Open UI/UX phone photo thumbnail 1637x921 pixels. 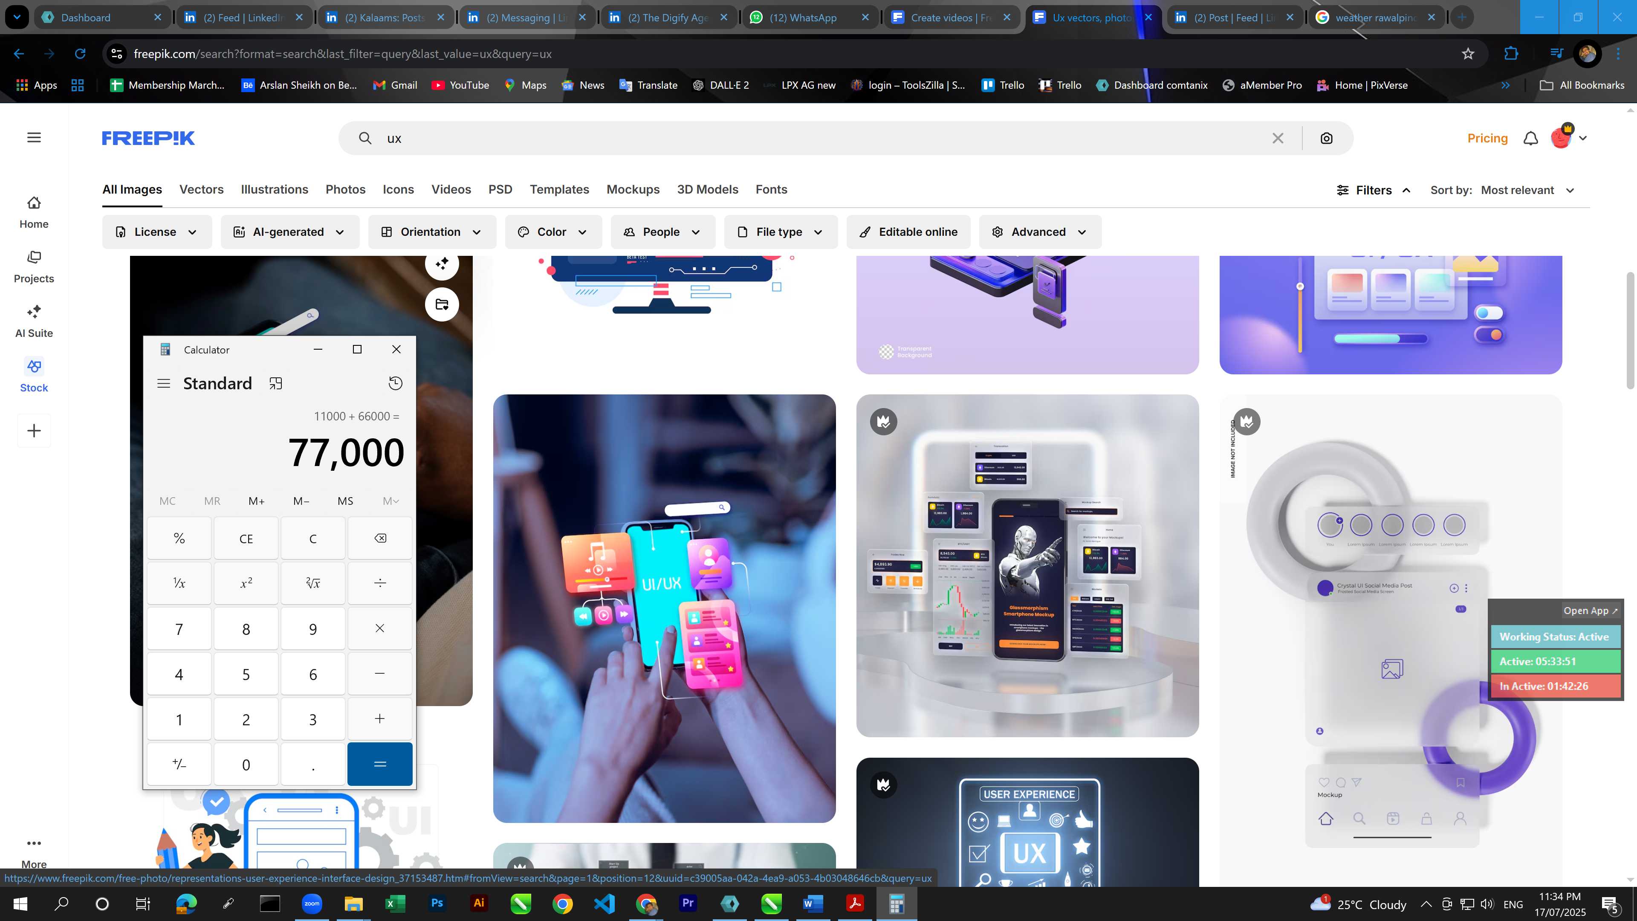664,608
